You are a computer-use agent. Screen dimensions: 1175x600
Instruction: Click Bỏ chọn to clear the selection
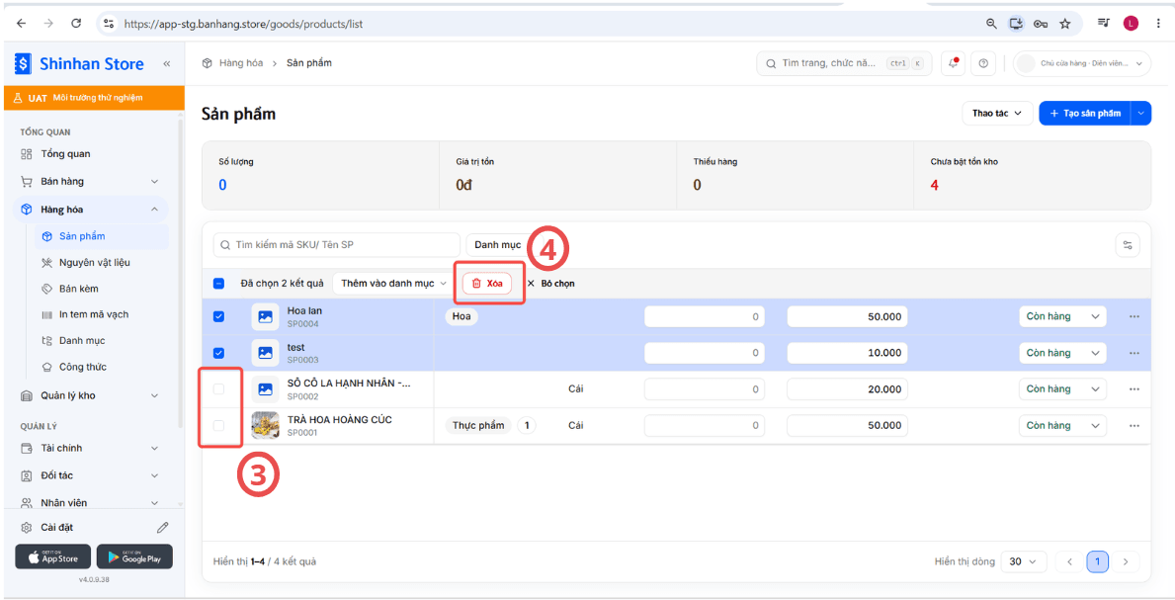[550, 284]
